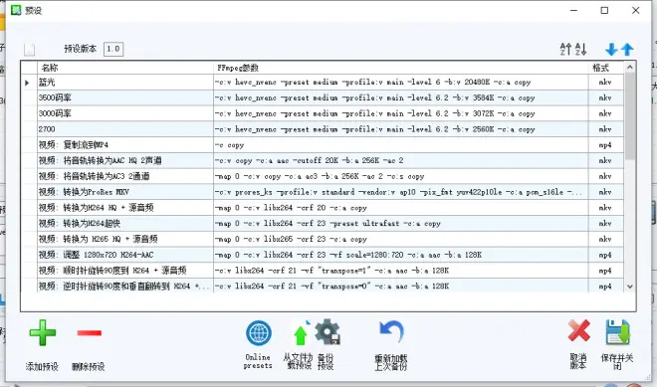Click parameters cell containing 20480K bitrate
Screen dimensions: 657x387
(x=400, y=83)
